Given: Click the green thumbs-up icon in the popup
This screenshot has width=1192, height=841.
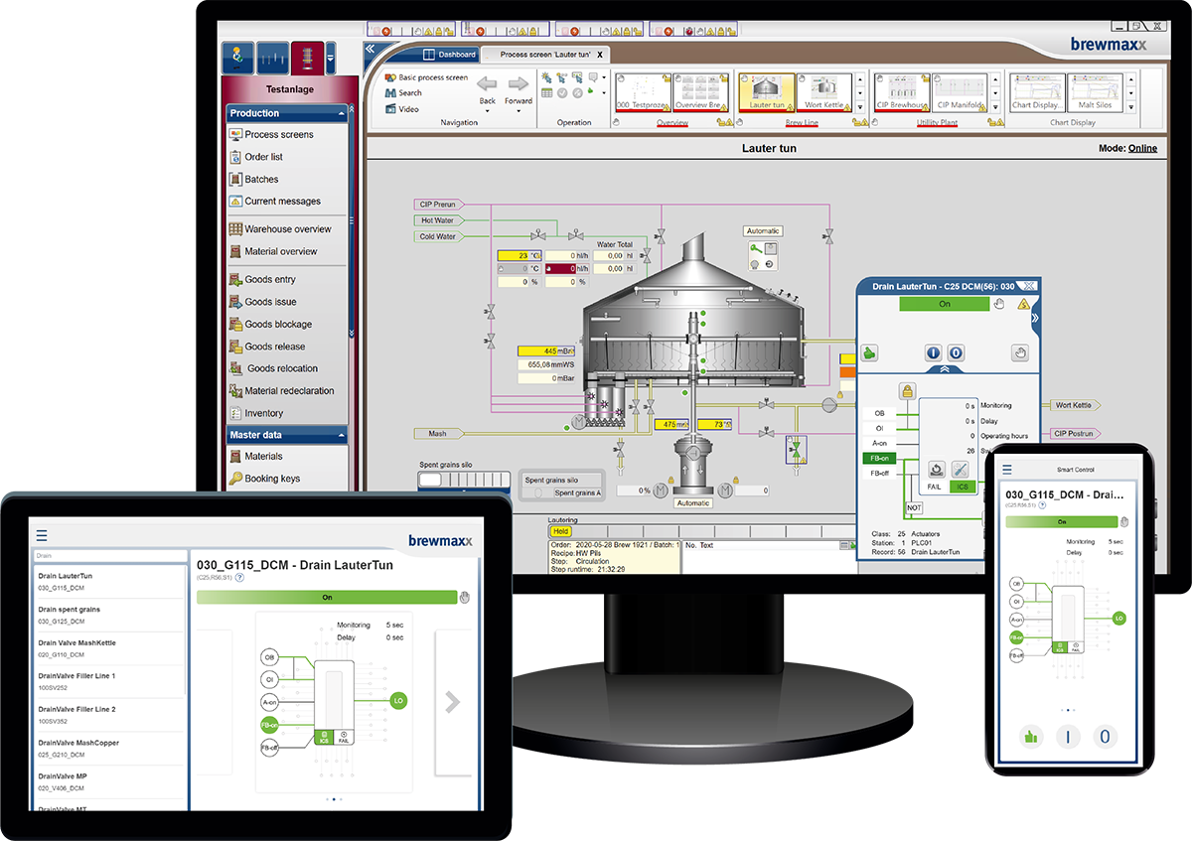Looking at the screenshot, I should tap(869, 352).
